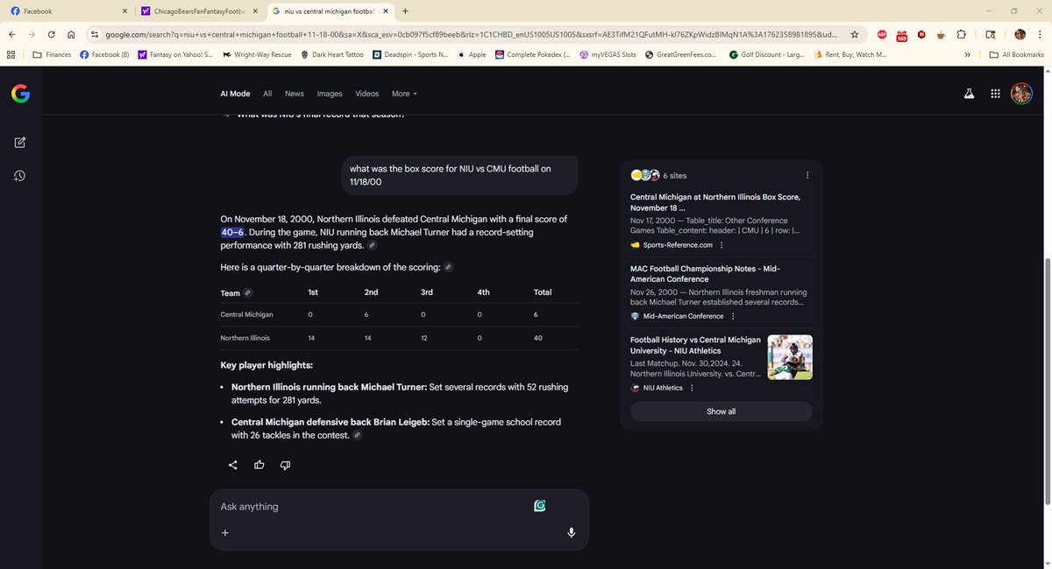Give thumbs down to the AI response
Screen dimensions: 1052x569
tap(286, 465)
